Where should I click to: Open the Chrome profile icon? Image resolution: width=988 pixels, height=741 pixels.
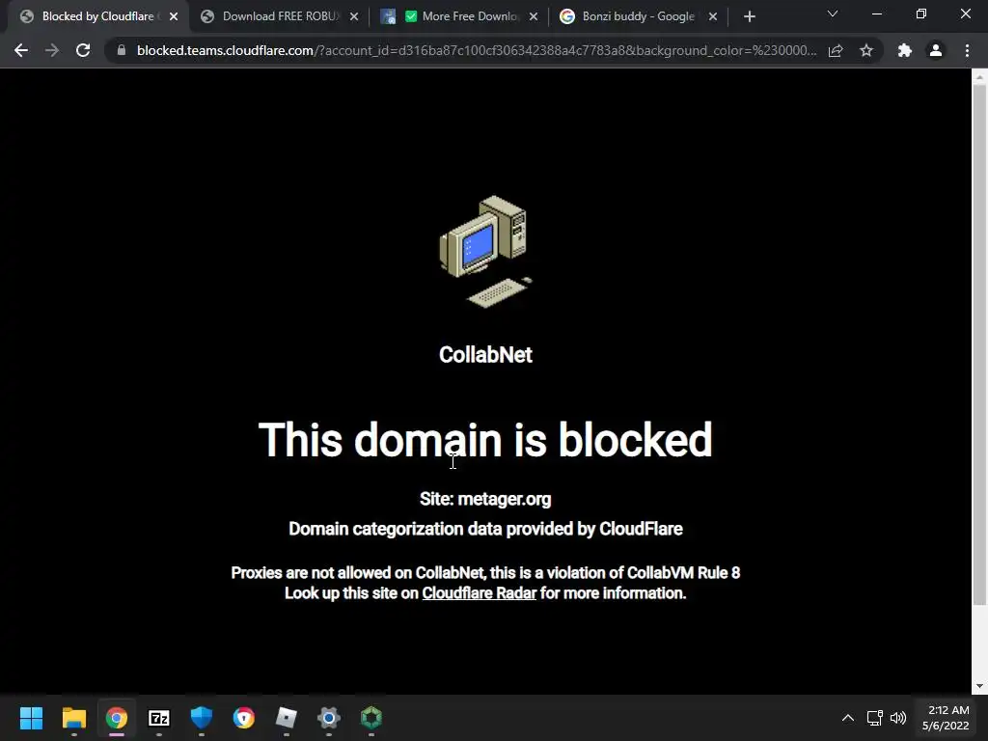click(x=936, y=50)
